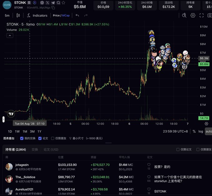
Task: Click the stonk token logo
Action: (7, 5)
